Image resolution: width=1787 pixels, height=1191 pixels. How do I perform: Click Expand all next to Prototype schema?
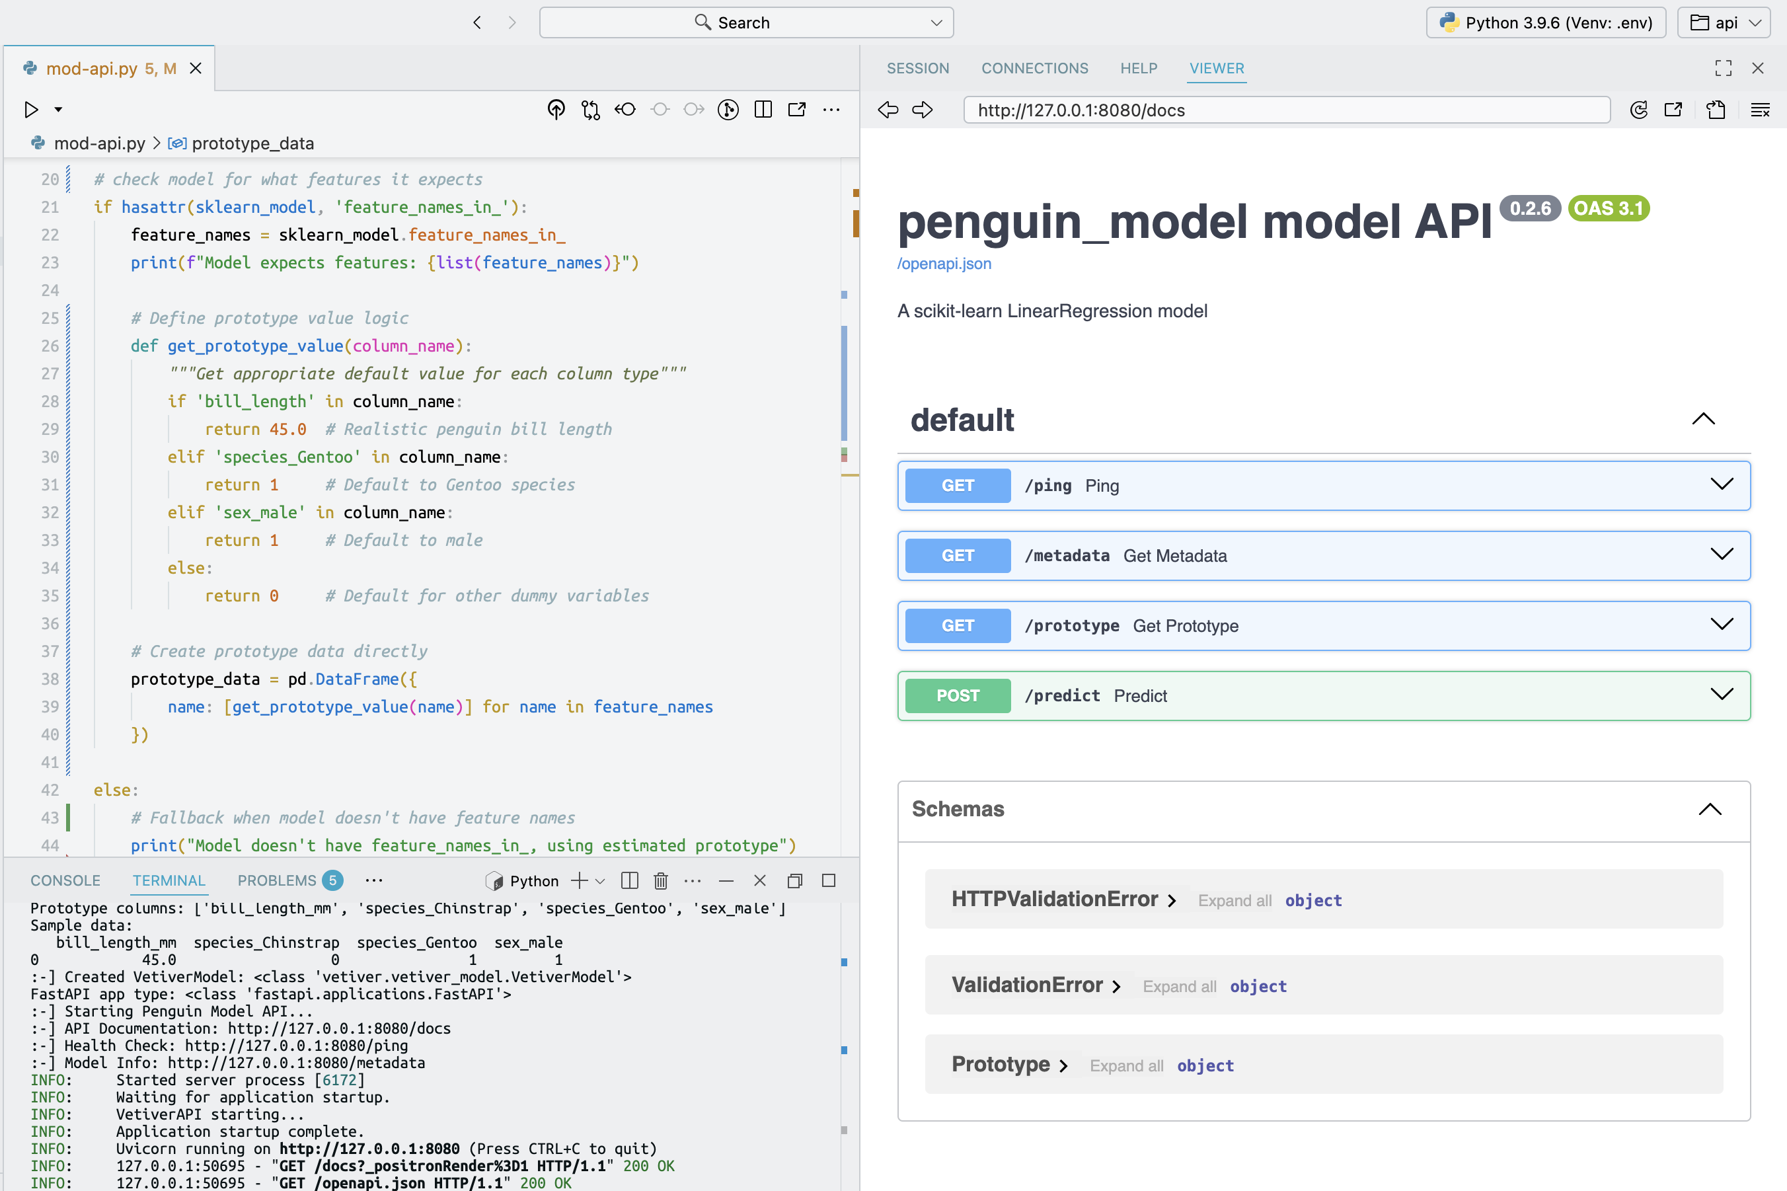click(1126, 1065)
